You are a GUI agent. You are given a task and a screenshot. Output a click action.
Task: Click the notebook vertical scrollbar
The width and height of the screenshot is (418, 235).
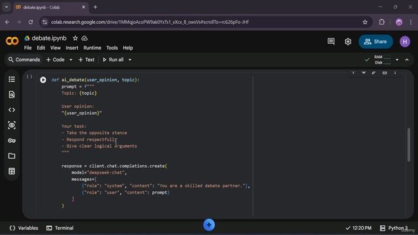click(409, 145)
